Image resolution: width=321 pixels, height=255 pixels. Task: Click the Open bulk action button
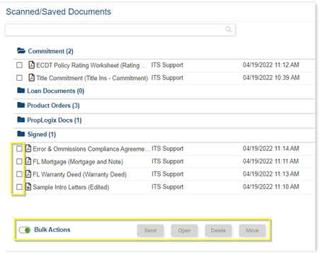coord(184,230)
